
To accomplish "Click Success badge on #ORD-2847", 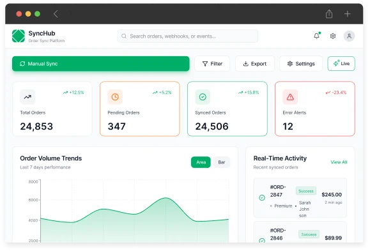I will [x=306, y=191].
